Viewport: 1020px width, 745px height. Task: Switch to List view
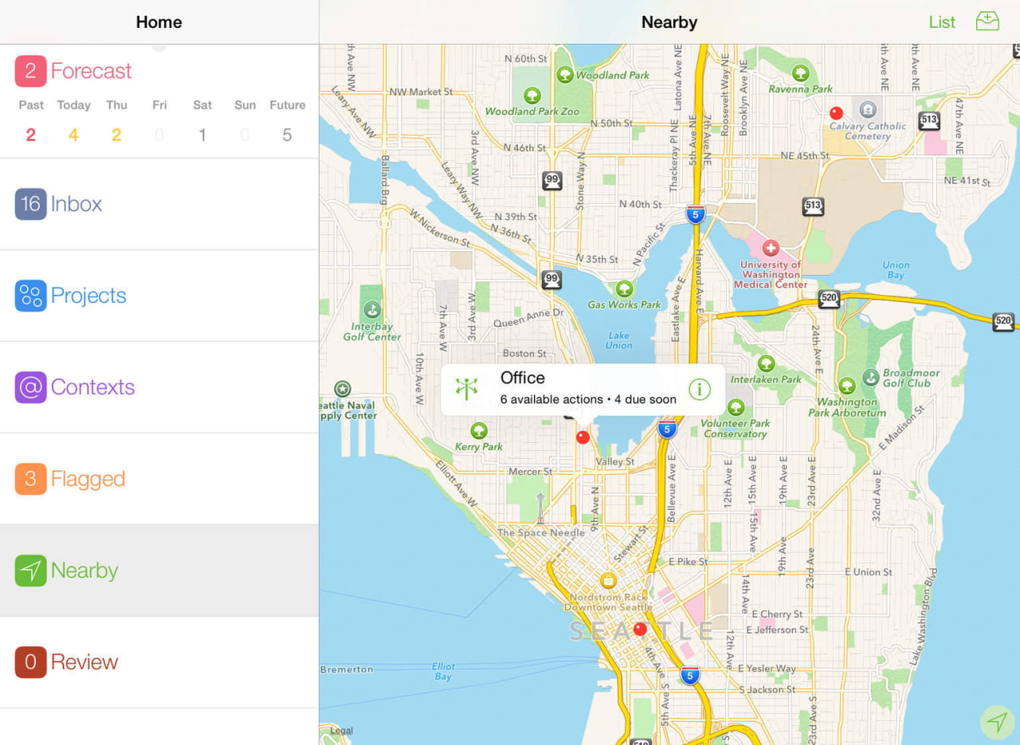941,22
